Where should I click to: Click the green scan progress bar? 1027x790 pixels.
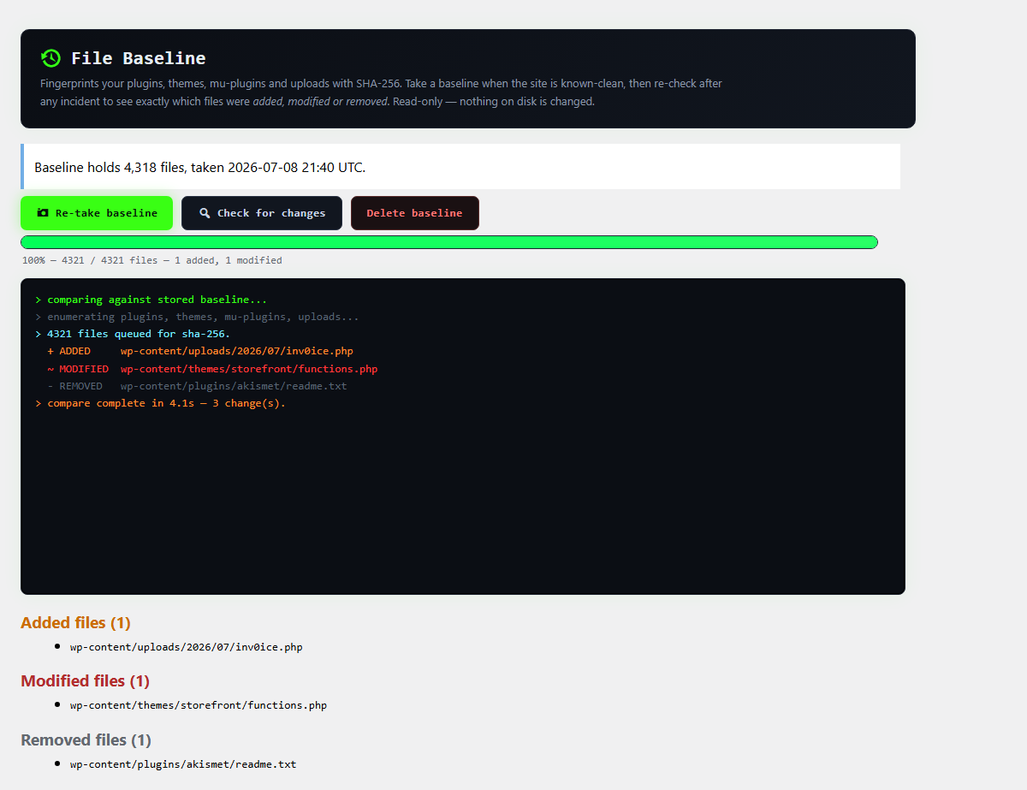coord(449,242)
